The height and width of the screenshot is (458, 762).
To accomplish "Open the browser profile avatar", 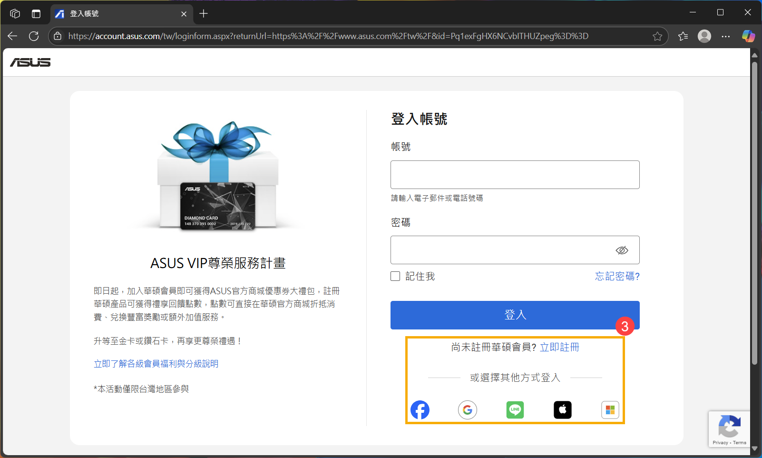I will click(704, 36).
